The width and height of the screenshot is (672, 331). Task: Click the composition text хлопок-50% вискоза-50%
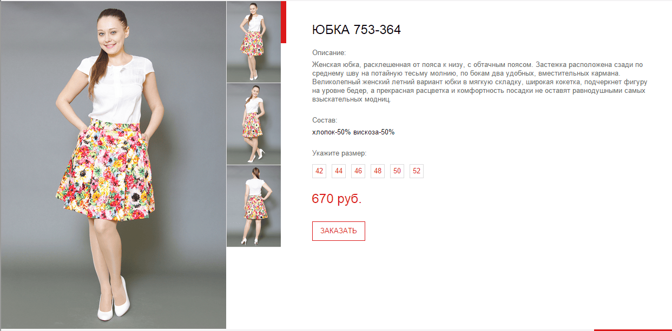click(353, 132)
